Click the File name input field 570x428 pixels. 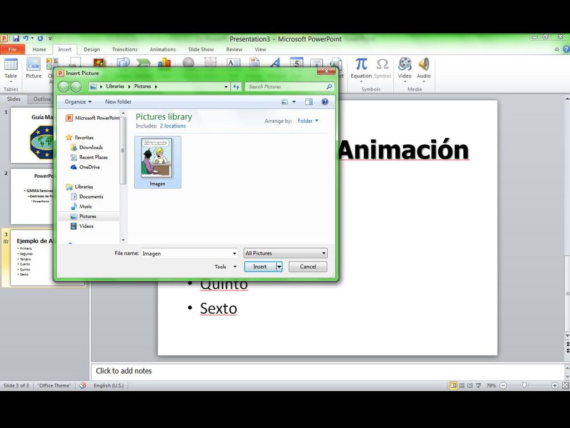pyautogui.click(x=186, y=254)
